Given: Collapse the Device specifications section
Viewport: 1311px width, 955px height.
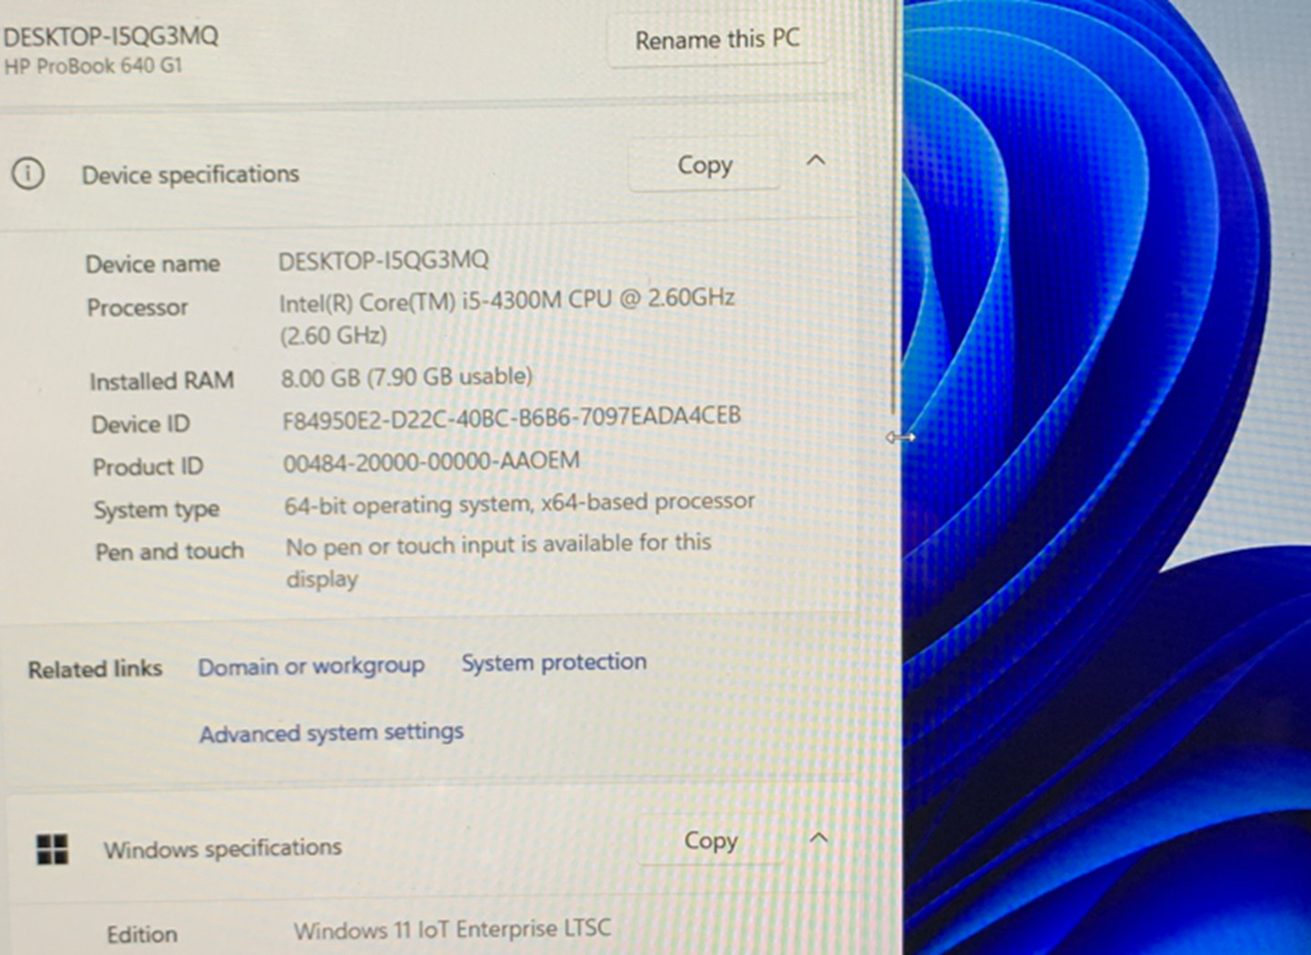Looking at the screenshot, I should pos(816,162).
